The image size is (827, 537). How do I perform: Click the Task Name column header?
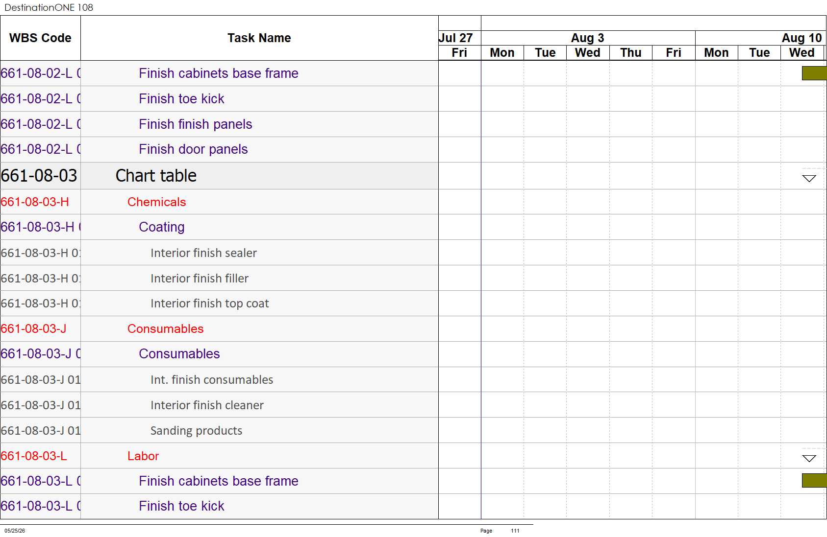click(x=259, y=38)
